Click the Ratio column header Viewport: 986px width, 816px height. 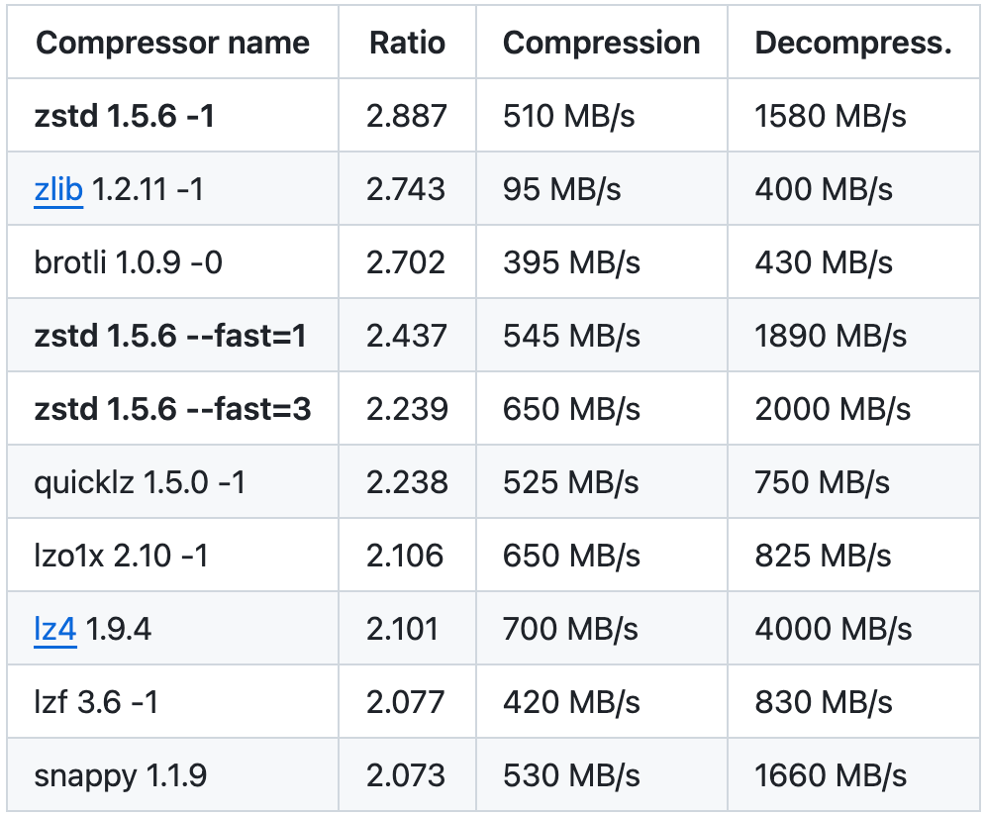tap(407, 43)
